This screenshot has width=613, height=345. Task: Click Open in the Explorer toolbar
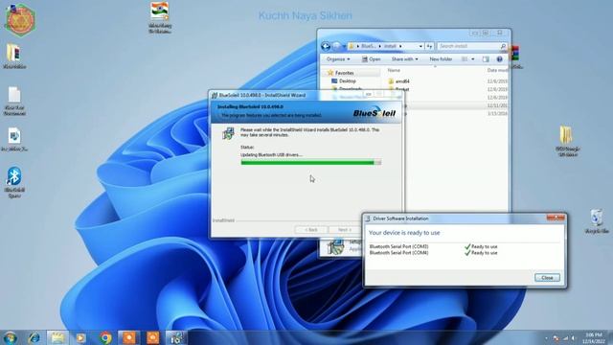(371, 59)
